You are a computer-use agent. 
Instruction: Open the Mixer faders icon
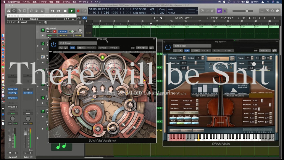(x=37, y=11)
